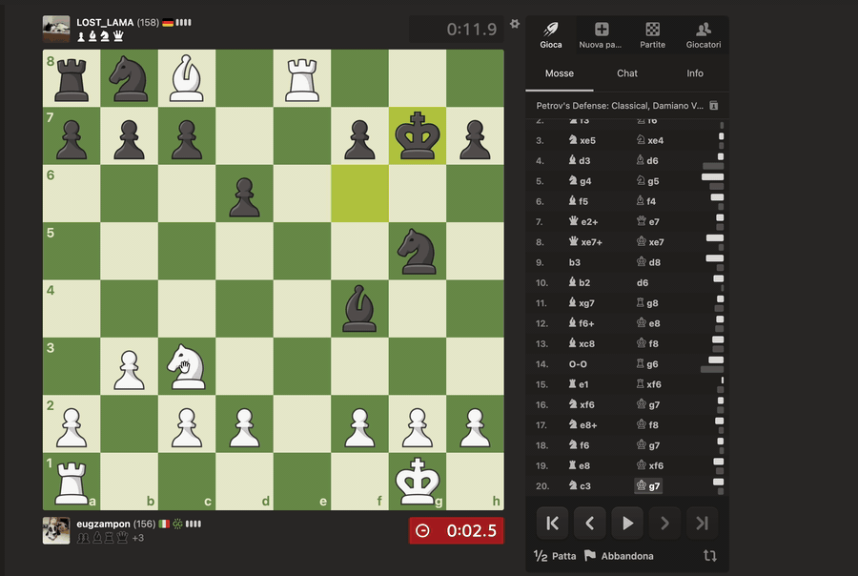
Task: Select move 19 black Kxf6
Action: click(650, 465)
